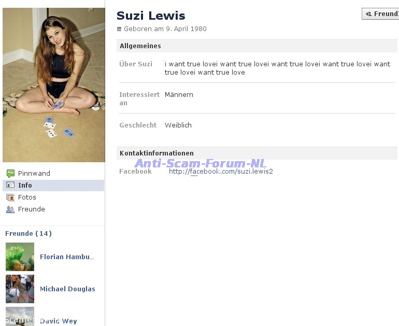Click the Freunde people icon
399x326 pixels.
pyautogui.click(x=10, y=209)
